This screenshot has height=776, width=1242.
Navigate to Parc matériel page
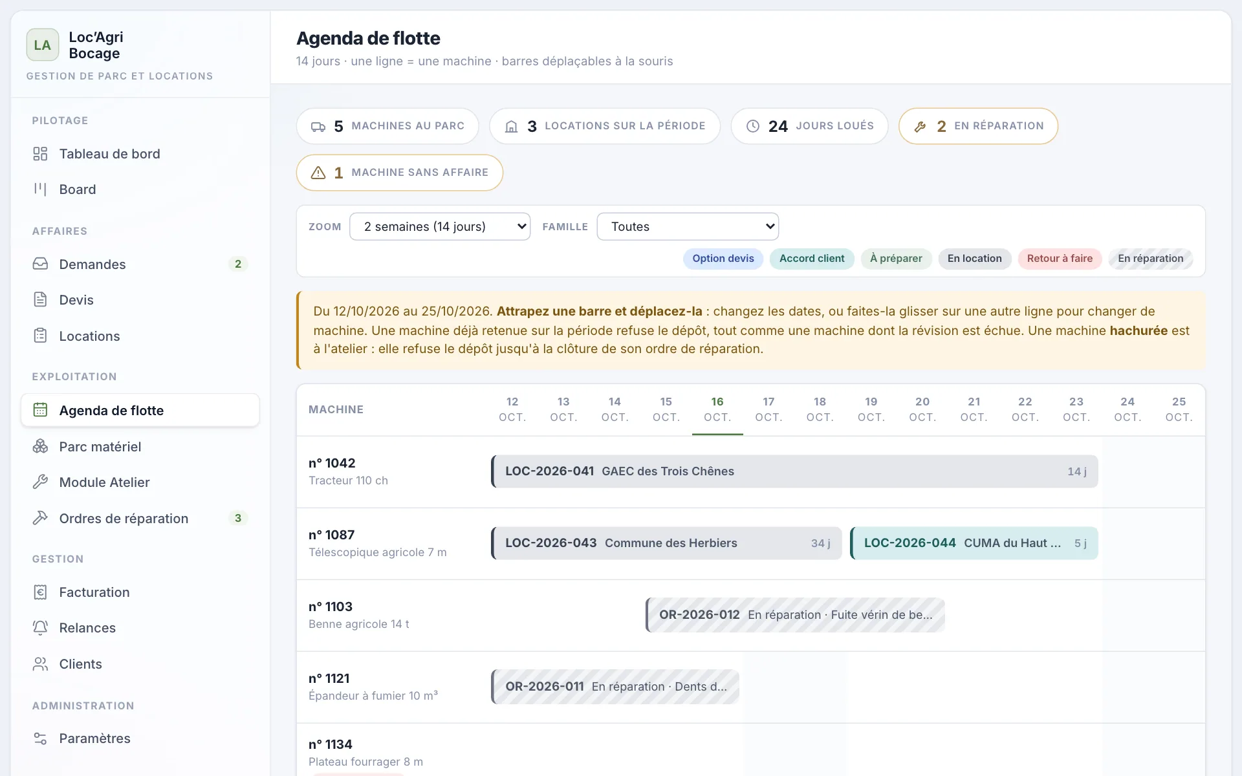click(x=140, y=446)
